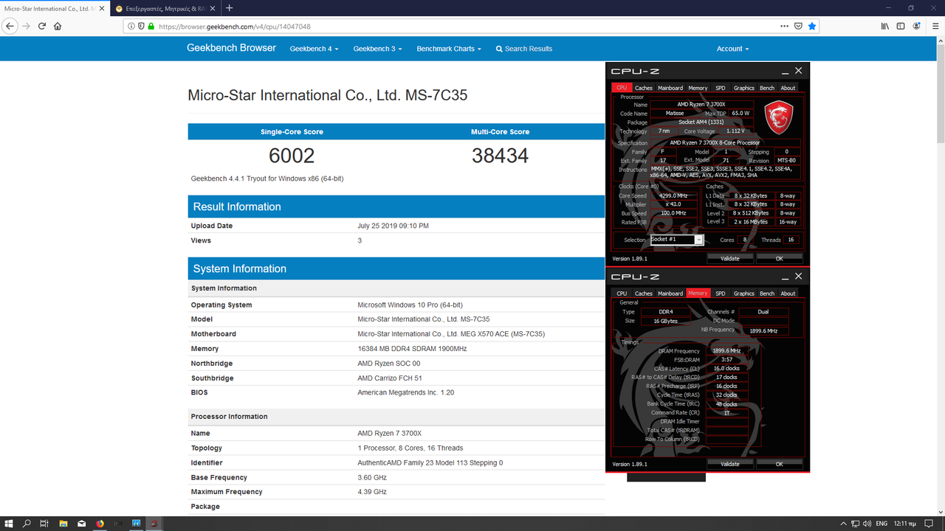Click the ENG language indicator
The image size is (945, 531).
[882, 524]
